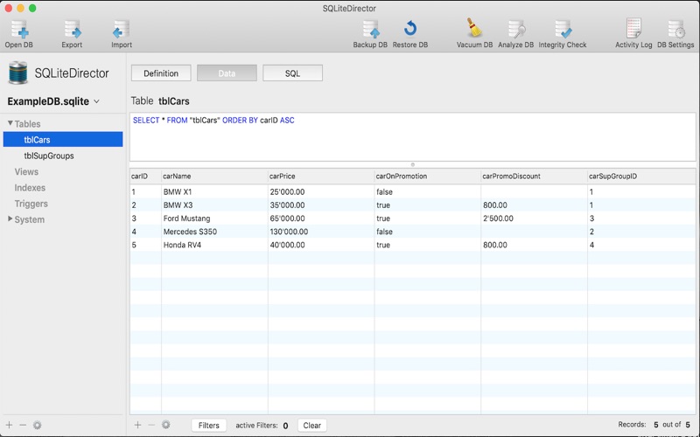Select the Ford Mustang cell
700x437 pixels.
pyautogui.click(x=214, y=218)
